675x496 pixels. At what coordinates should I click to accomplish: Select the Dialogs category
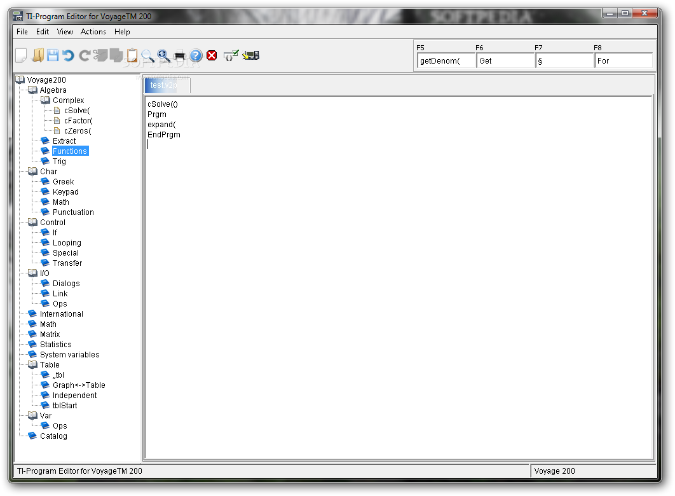click(x=66, y=284)
